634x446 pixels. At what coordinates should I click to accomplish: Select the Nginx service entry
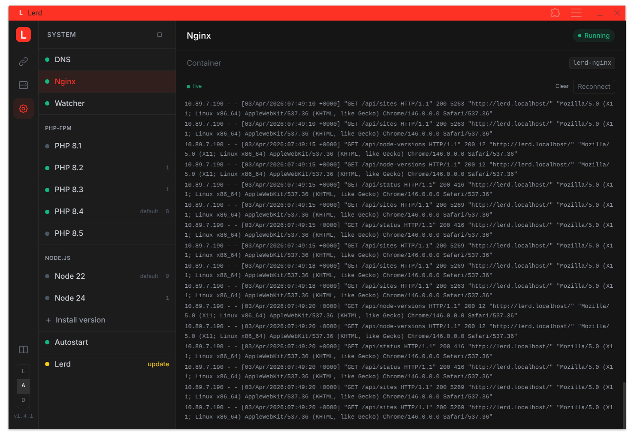click(x=107, y=81)
